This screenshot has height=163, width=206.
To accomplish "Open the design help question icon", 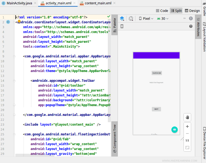I will [x=191, y=26].
